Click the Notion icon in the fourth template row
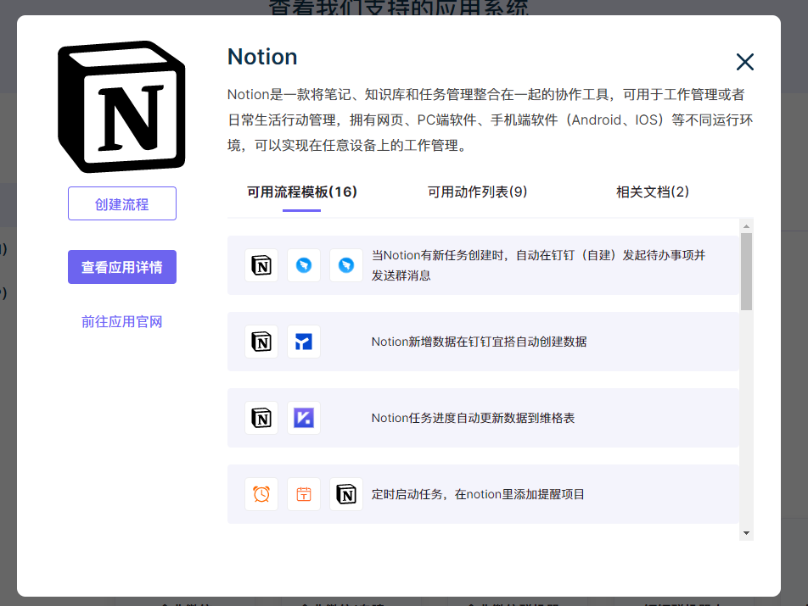Image resolution: width=808 pixels, height=606 pixels. tap(345, 493)
